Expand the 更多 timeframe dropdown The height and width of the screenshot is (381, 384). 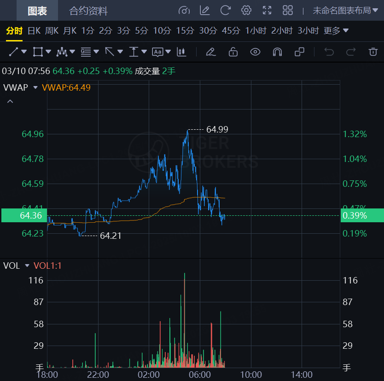click(336, 31)
